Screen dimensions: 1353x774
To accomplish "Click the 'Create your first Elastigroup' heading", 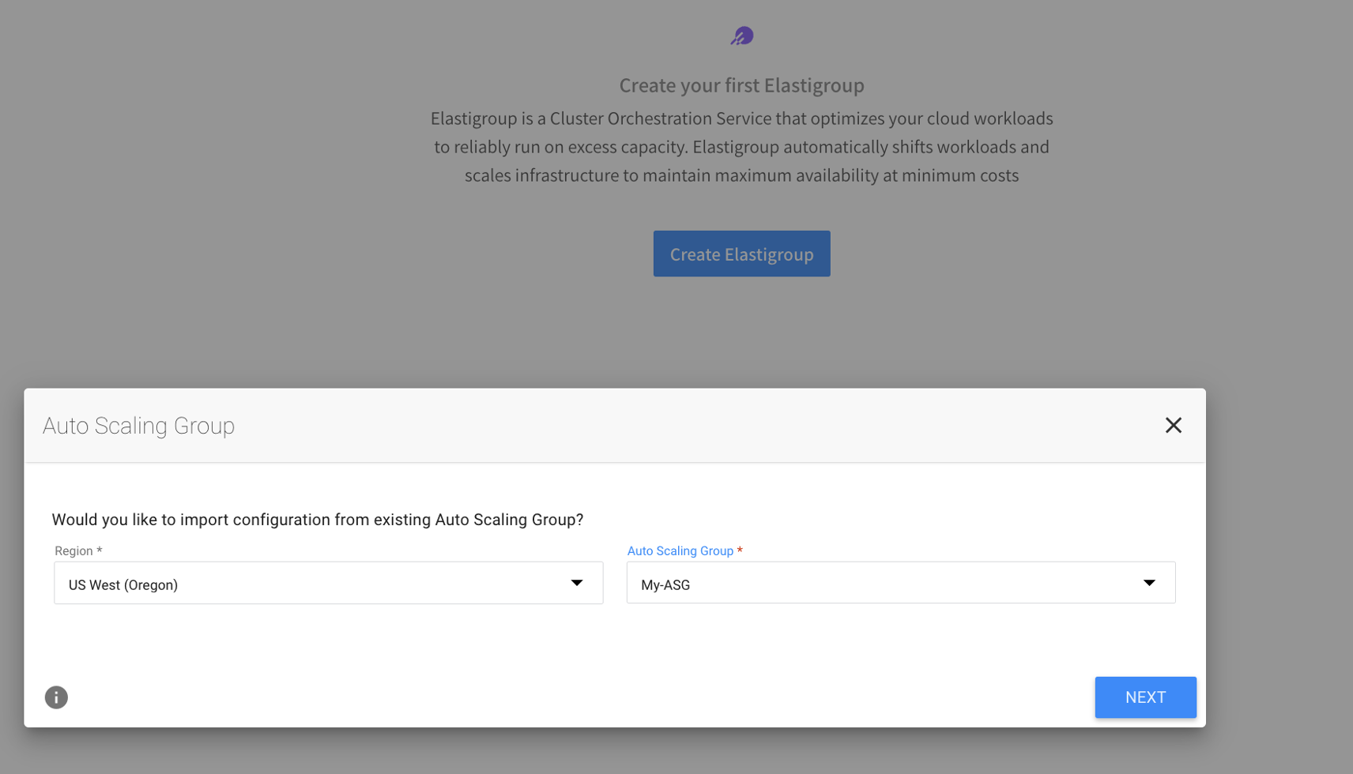I will point(741,85).
